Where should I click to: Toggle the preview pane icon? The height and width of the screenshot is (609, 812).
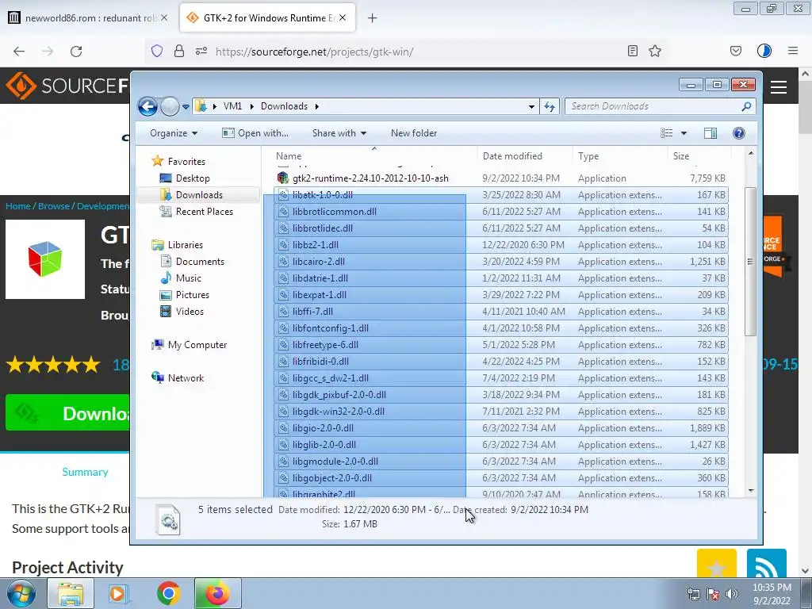[710, 133]
